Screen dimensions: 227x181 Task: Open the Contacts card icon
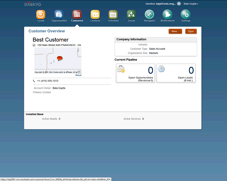[95, 14]
